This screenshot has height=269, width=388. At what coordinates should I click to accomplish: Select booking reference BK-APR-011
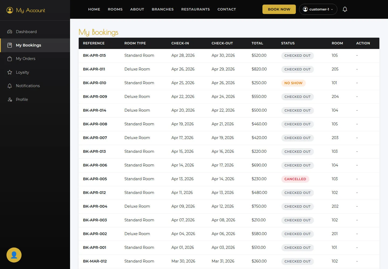point(94,69)
